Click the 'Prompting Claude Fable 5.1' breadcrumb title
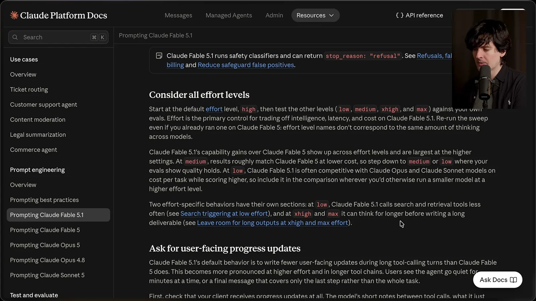This screenshot has height=301, width=536. click(x=155, y=35)
